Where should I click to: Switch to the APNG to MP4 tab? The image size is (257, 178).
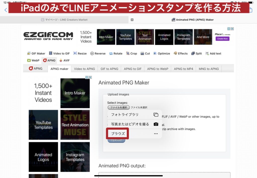click(x=183, y=69)
